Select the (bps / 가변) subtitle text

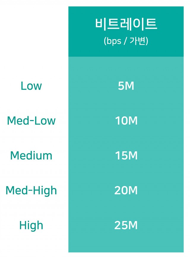(x=126, y=41)
